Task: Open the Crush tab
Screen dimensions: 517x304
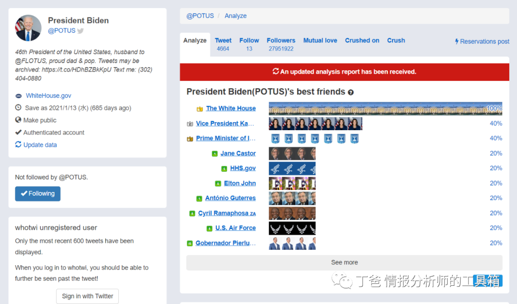Action: point(396,40)
